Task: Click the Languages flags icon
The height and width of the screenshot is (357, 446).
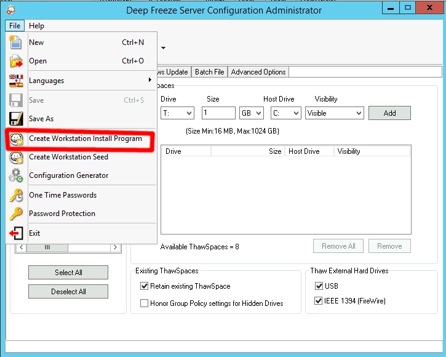Action: coord(16,81)
